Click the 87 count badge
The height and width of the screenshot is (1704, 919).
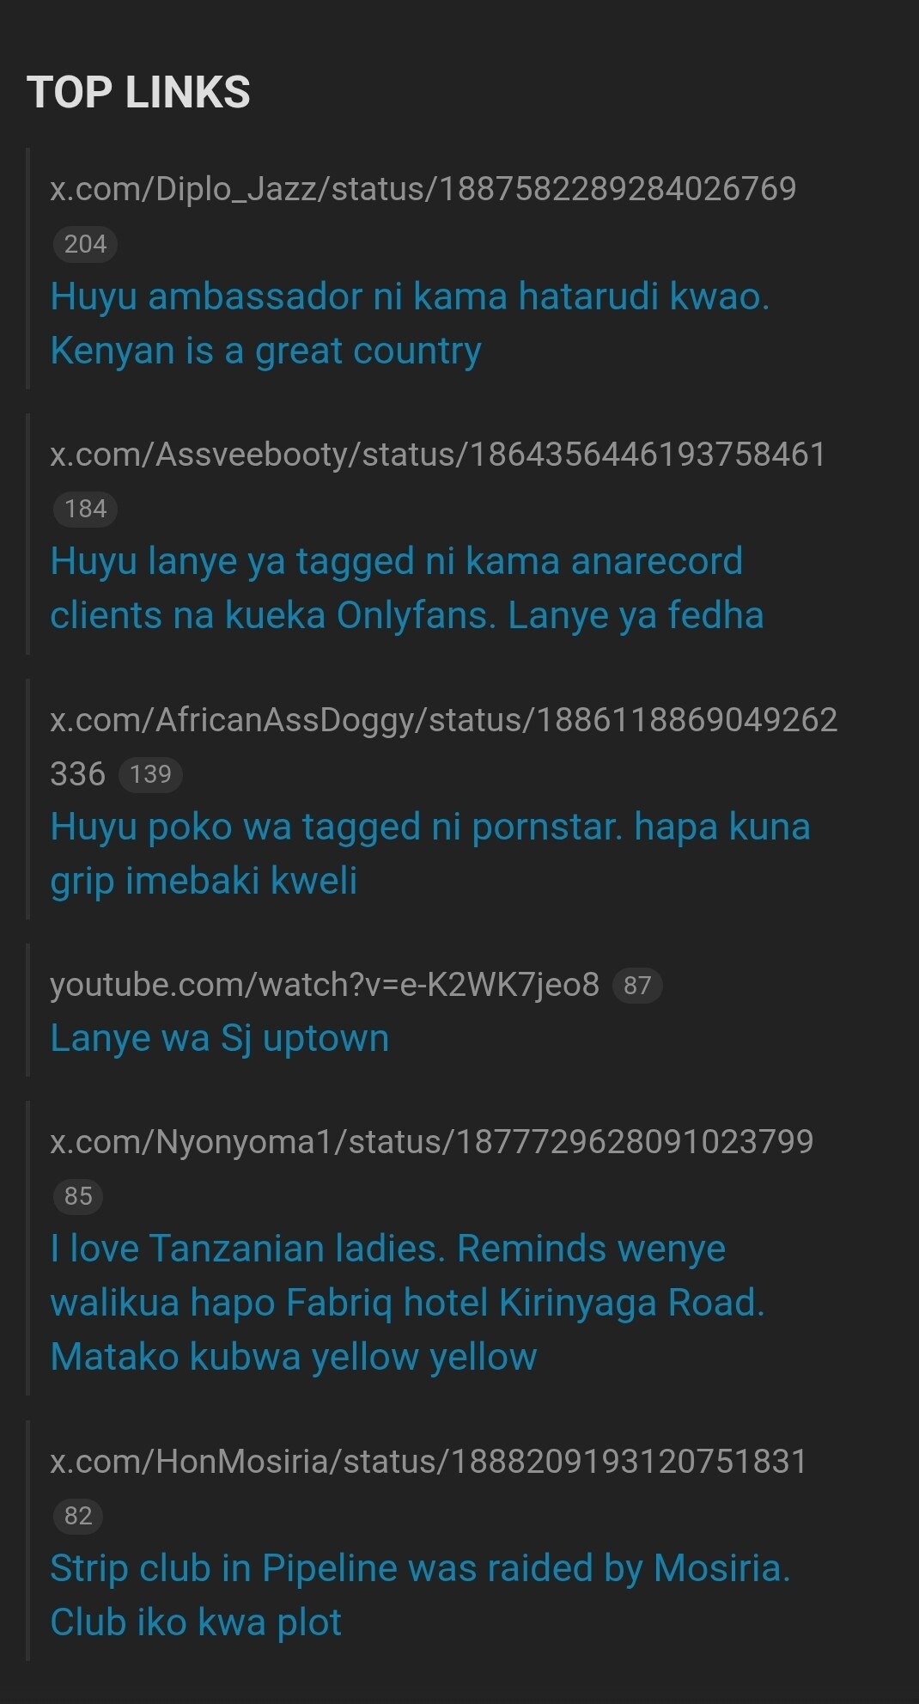637,985
